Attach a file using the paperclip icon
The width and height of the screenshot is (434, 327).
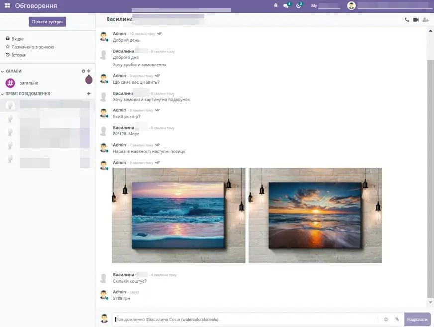pos(397,319)
